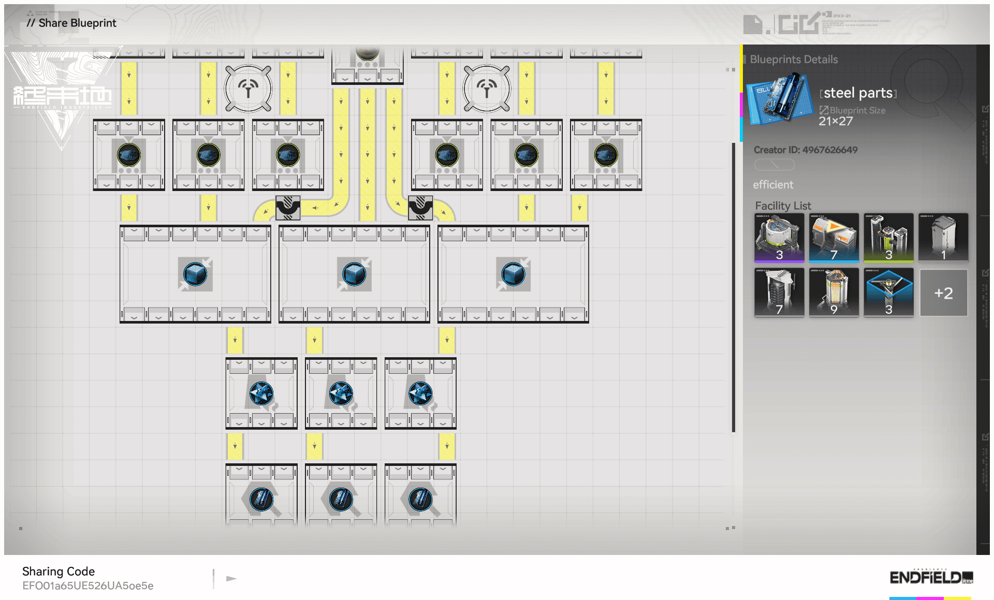The width and height of the screenshot is (994, 600).
Task: Click the Blueprint Size resize icon
Action: coord(824,110)
